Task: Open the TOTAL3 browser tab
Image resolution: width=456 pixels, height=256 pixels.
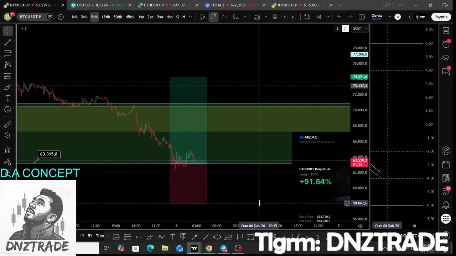Action: pos(234,5)
